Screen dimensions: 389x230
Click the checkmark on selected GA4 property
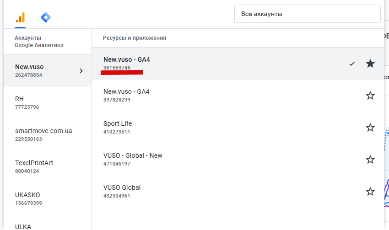352,64
